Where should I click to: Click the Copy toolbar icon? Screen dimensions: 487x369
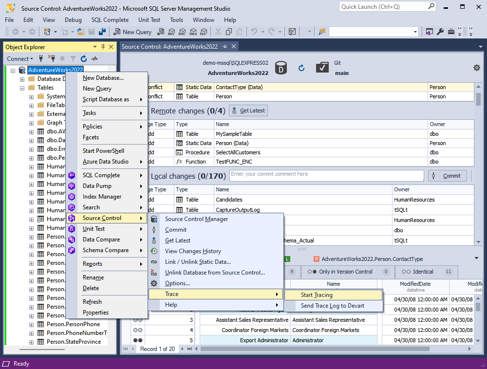[229, 32]
